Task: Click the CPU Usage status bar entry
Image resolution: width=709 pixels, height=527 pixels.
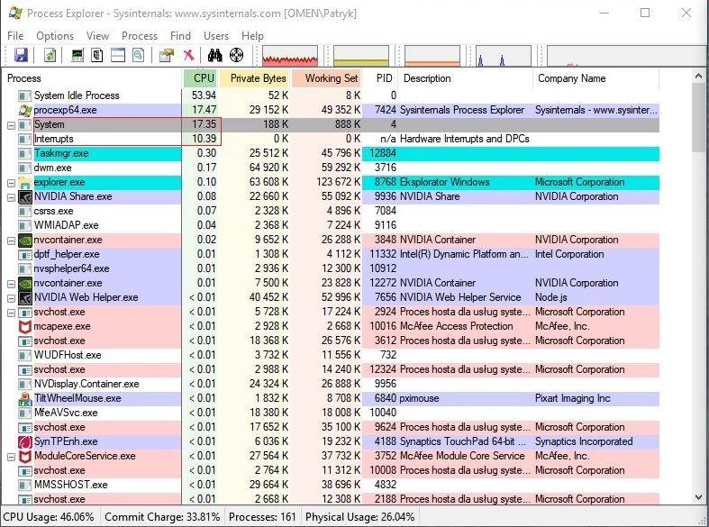Action: click(x=49, y=516)
